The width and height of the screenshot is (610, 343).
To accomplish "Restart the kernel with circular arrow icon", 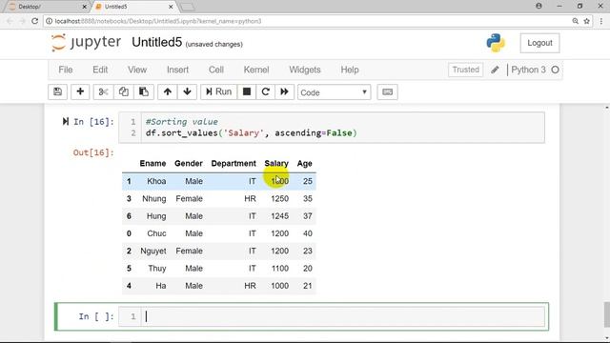I will point(265,91).
